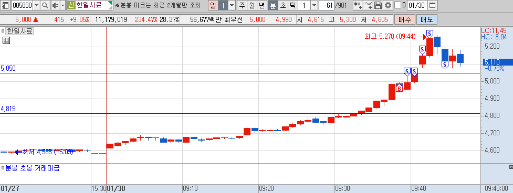The height and width of the screenshot is (193, 513).
Task: Click the interval value field showing 1
Action: 304,5
